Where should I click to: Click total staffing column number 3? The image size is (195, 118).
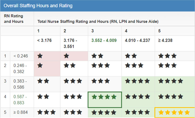93,31
